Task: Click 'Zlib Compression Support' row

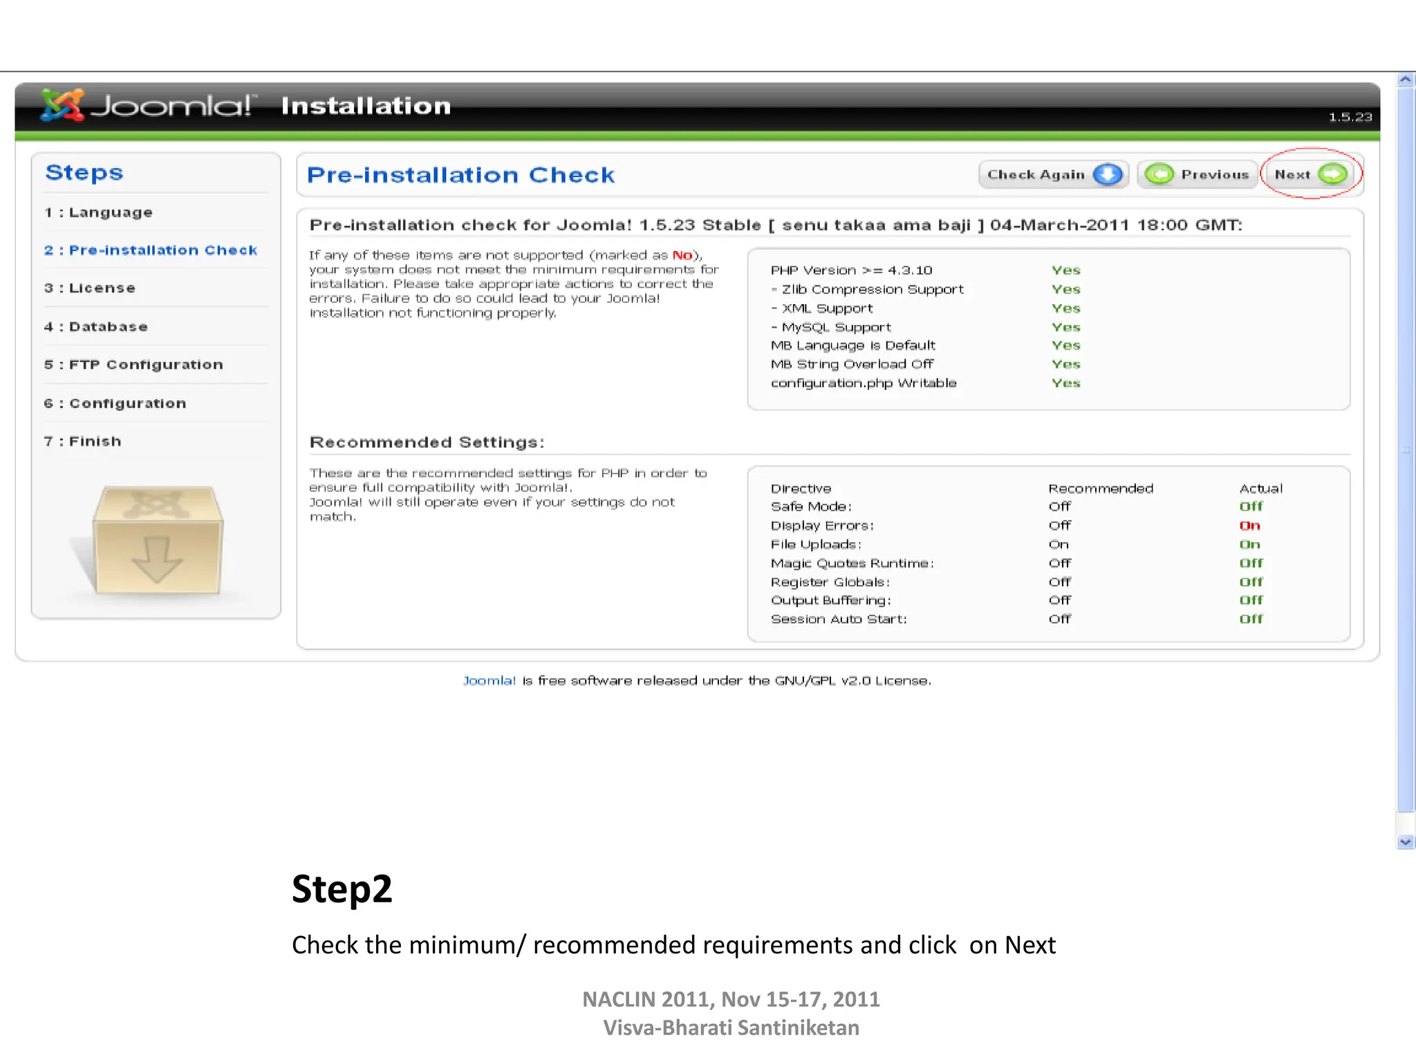Action: pyautogui.click(x=925, y=290)
